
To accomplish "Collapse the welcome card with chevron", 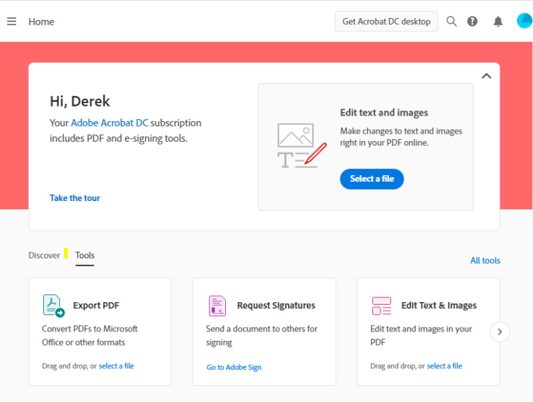I will [x=486, y=76].
